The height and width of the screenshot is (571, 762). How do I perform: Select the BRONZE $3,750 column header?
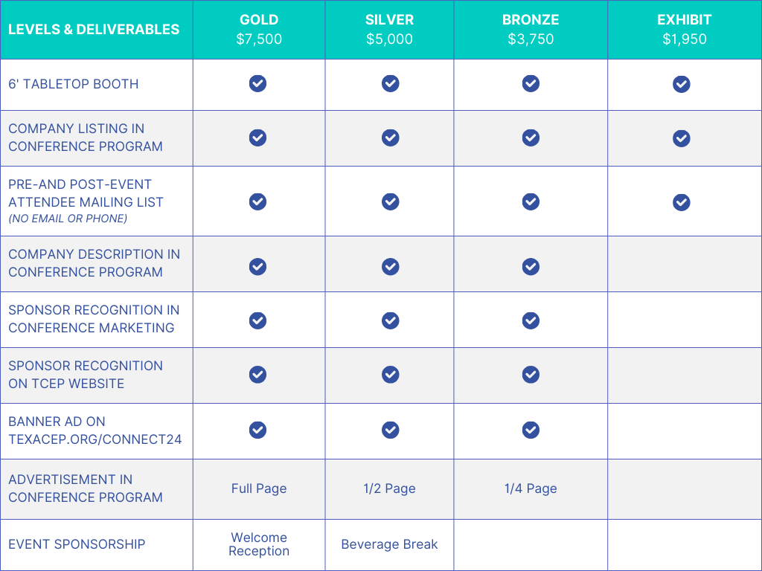(531, 30)
